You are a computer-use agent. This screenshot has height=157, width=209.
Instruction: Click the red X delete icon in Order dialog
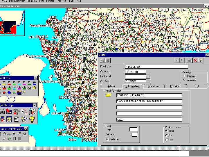(x=195, y=60)
